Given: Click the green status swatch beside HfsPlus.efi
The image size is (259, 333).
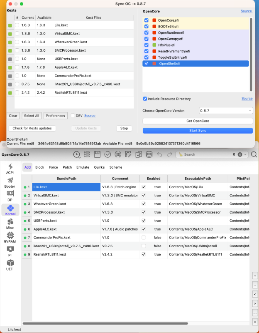Looking at the screenshot, I should (x=154, y=45).
